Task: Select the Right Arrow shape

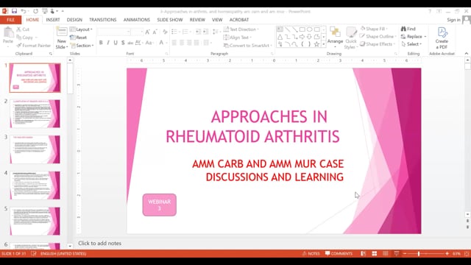Action: pos(302,37)
